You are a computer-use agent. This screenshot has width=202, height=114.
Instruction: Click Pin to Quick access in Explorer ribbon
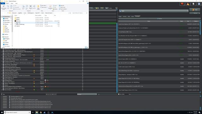point(3,7)
